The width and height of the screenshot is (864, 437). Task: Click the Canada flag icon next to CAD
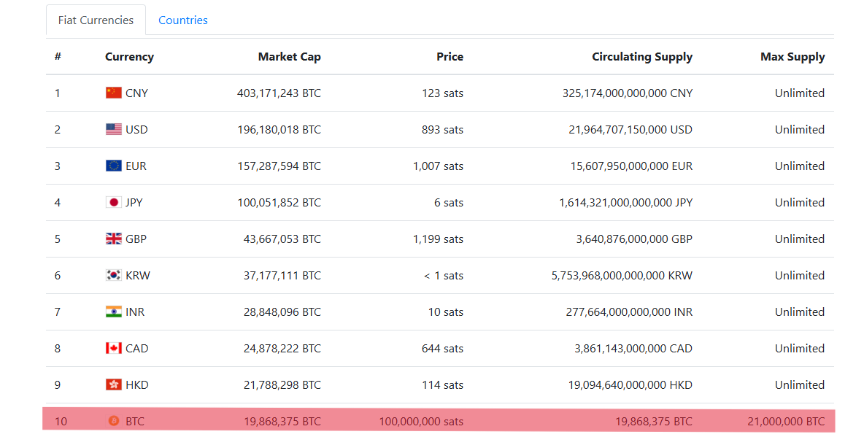pos(114,348)
